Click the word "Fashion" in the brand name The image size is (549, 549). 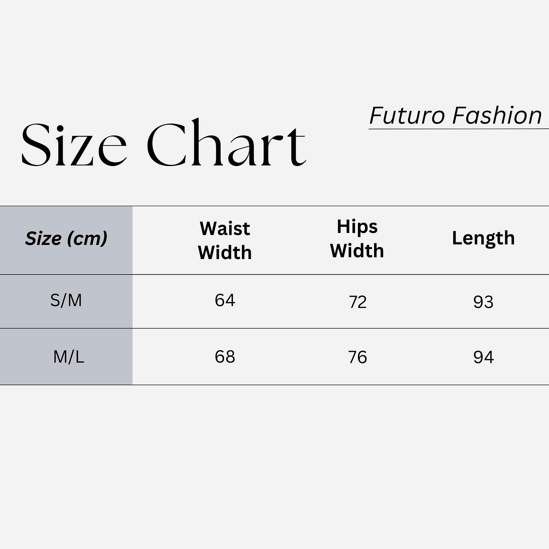point(497,116)
